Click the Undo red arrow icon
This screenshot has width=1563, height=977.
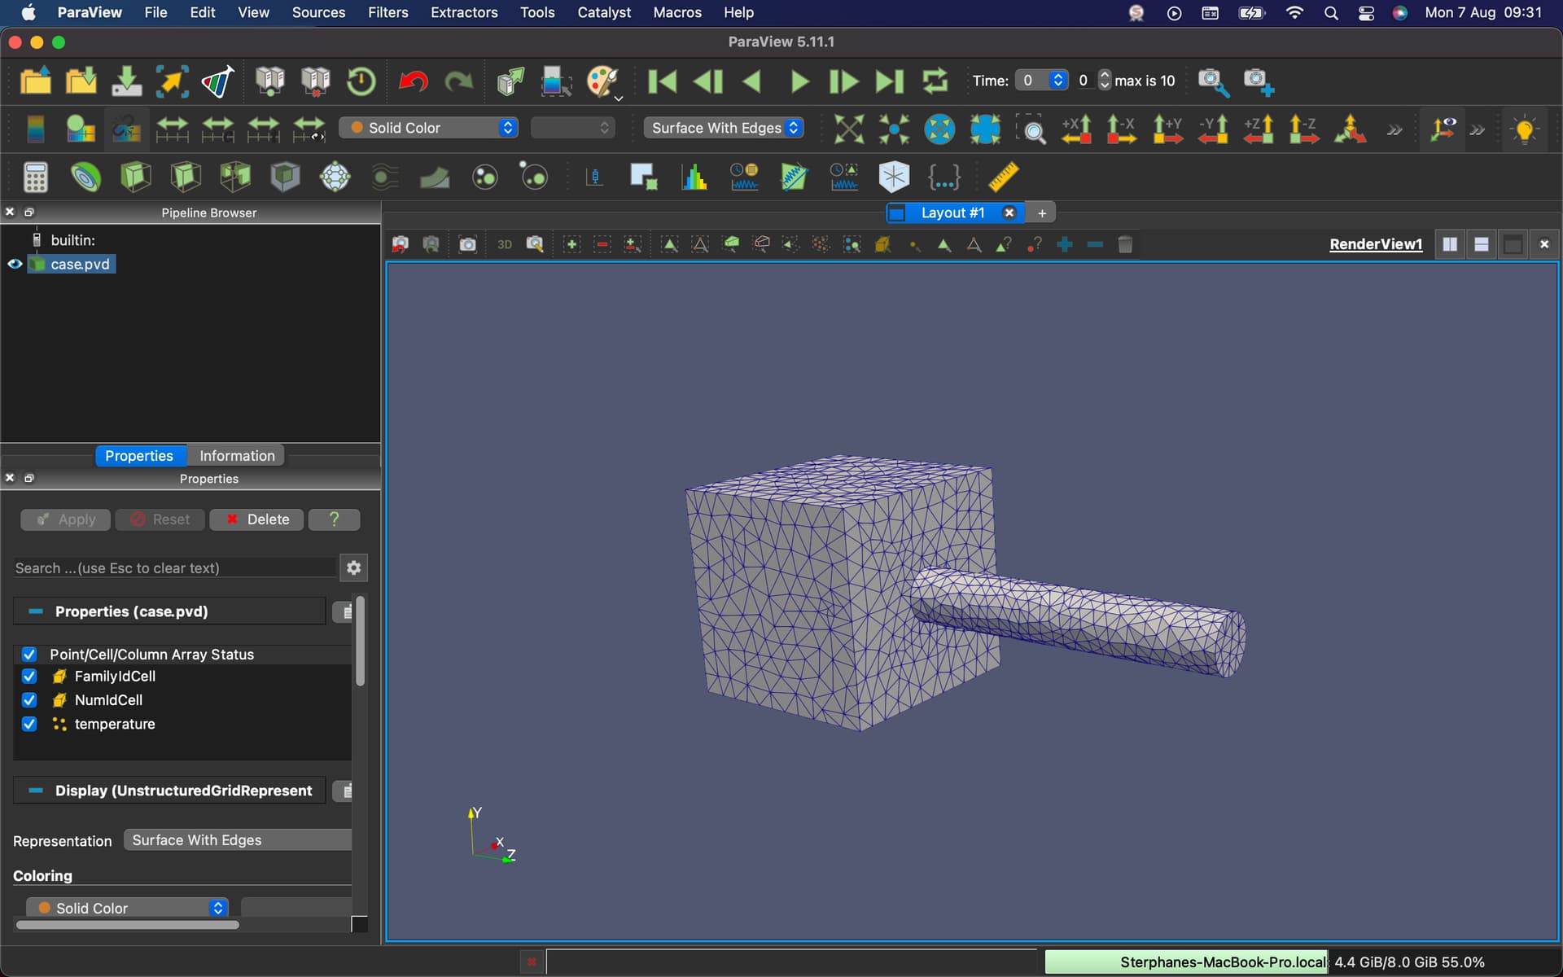[x=413, y=81]
